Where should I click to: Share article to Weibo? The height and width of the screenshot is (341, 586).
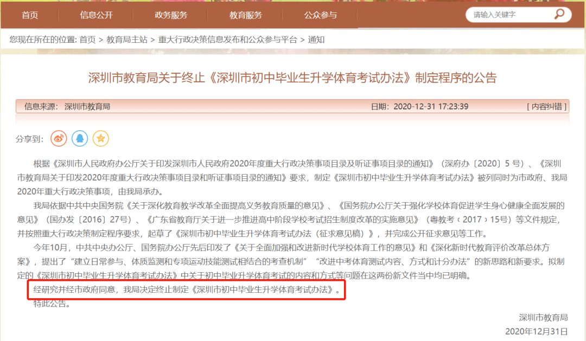(59, 139)
